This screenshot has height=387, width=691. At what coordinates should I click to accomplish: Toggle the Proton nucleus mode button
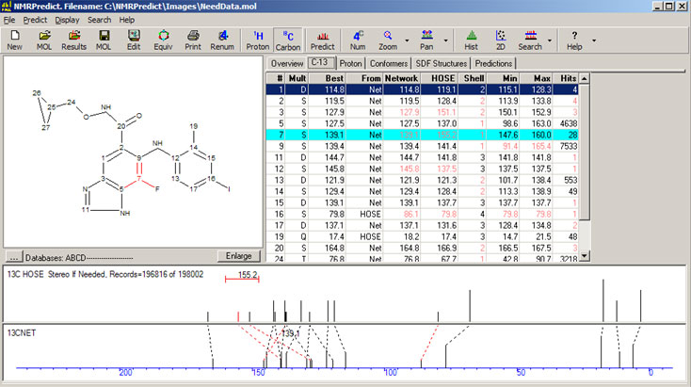(x=257, y=39)
